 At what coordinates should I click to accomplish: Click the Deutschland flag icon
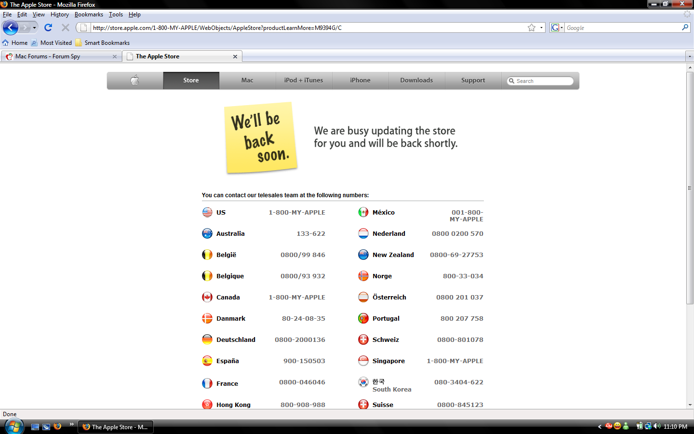tap(207, 339)
